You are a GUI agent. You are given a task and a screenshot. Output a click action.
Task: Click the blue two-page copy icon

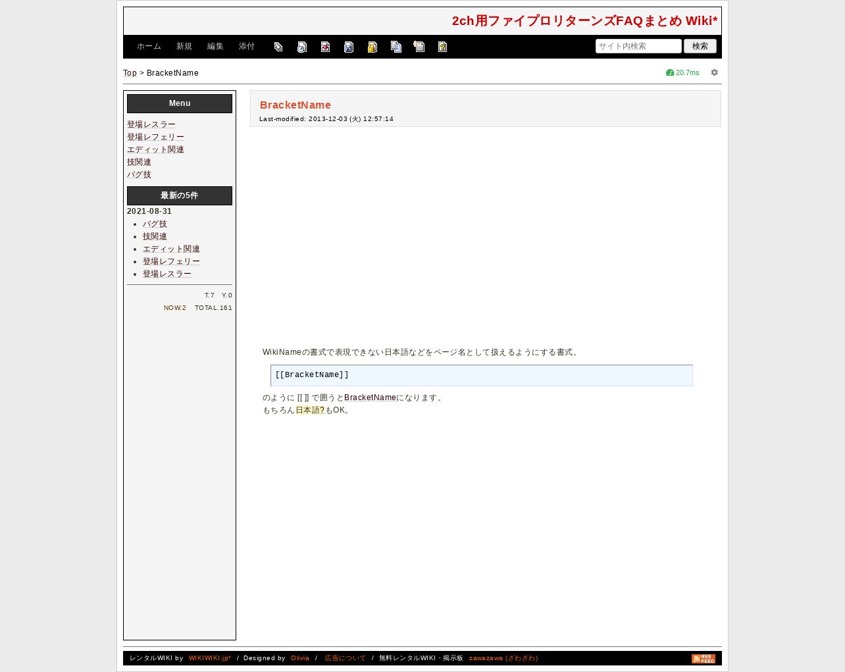coord(396,47)
